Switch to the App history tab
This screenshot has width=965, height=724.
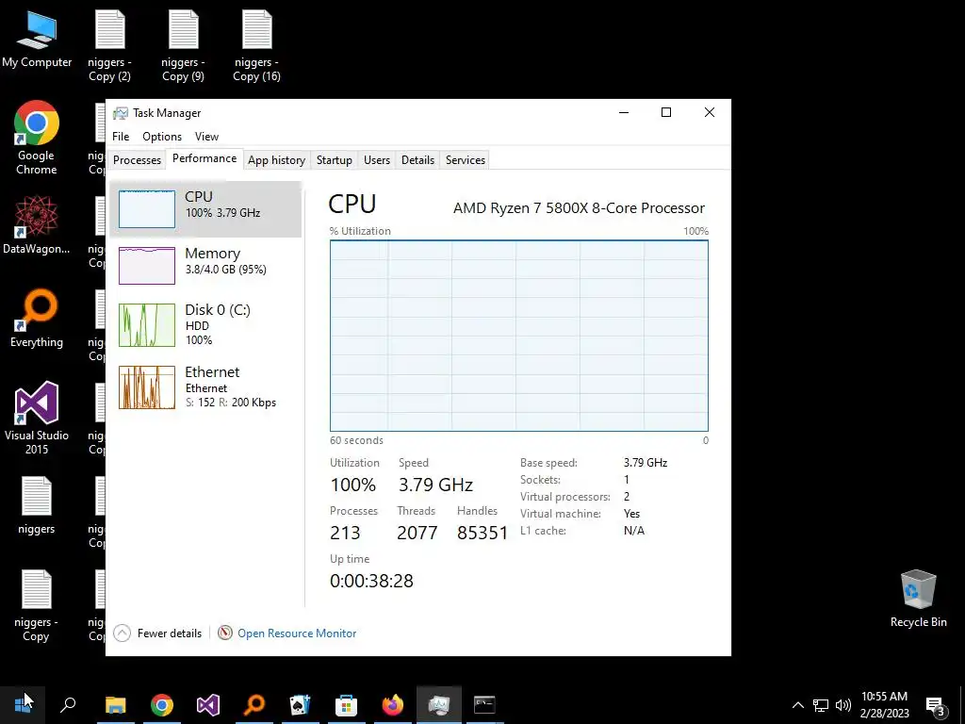click(276, 160)
